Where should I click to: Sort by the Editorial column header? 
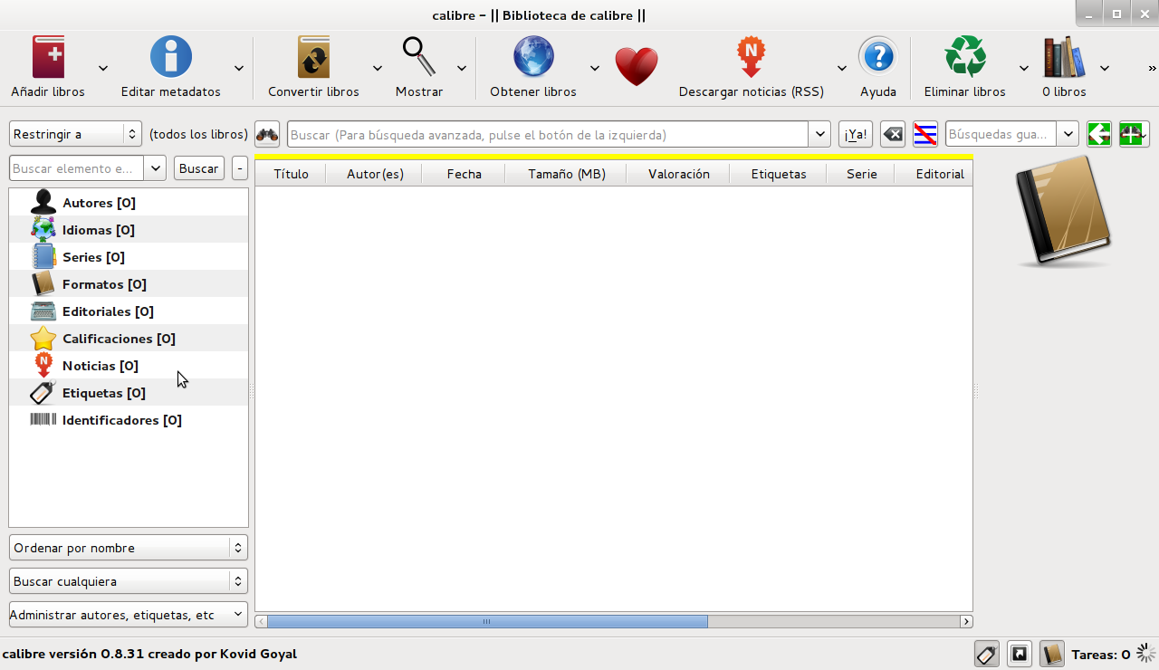pyautogui.click(x=934, y=174)
